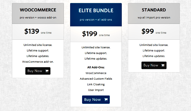Click the User Import add-on text
This screenshot has width=191, height=111.
[96, 90]
